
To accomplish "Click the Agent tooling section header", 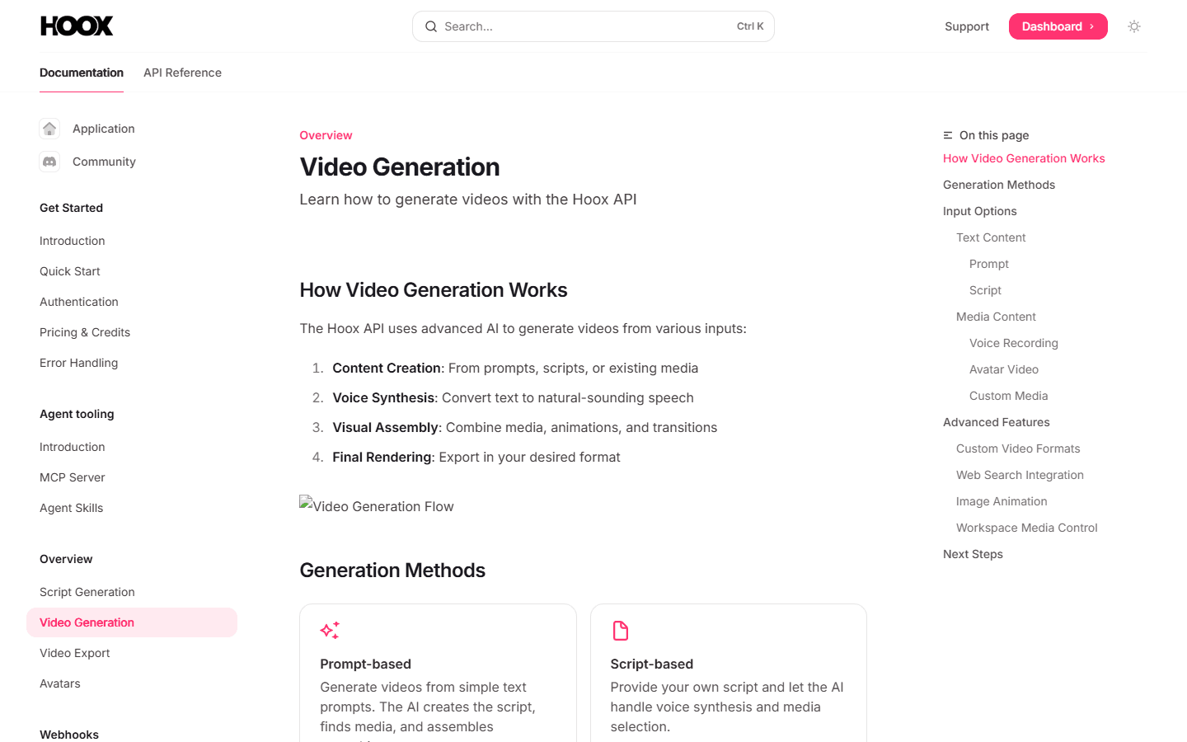I will click(77, 414).
